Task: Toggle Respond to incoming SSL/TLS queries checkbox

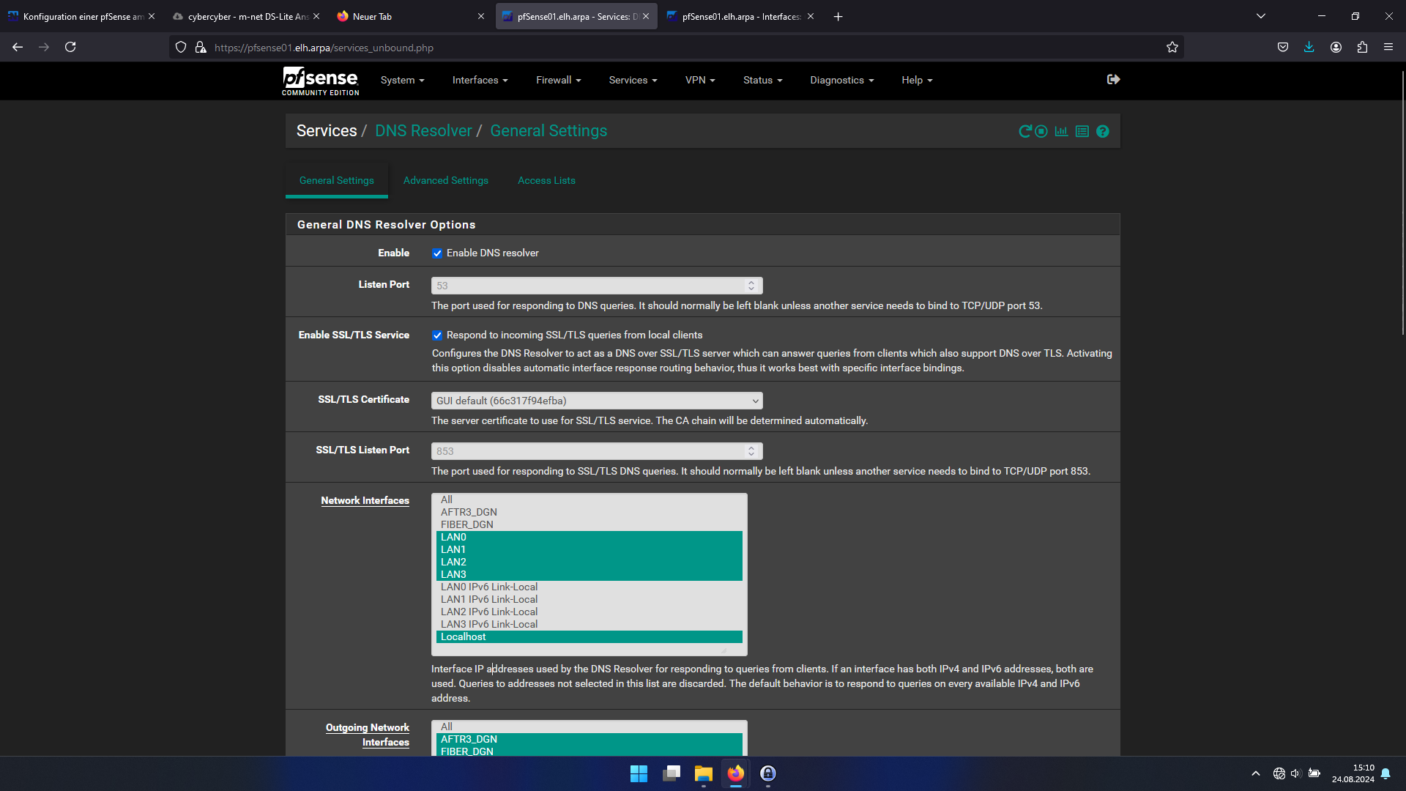Action: [x=437, y=335]
